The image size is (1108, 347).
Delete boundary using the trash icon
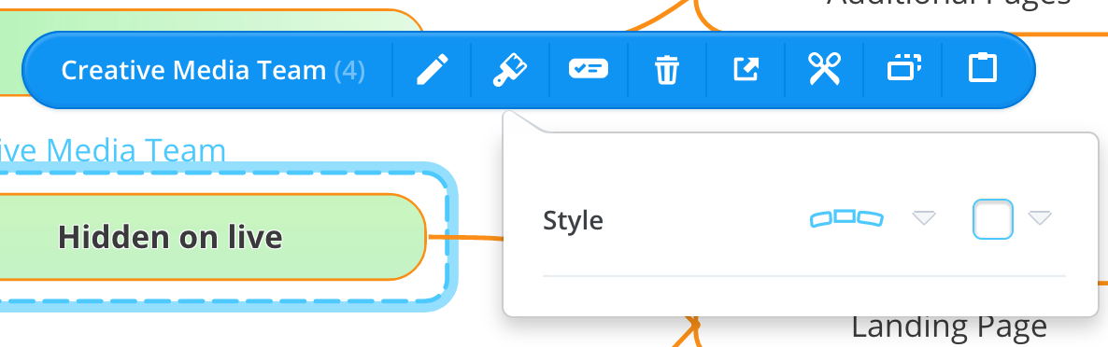(666, 71)
